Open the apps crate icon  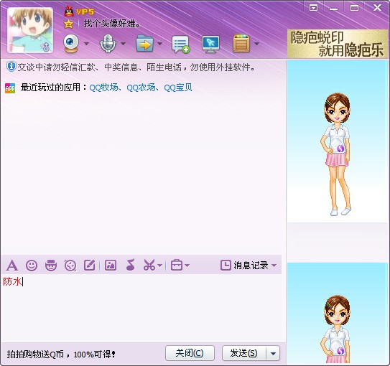coord(241,44)
